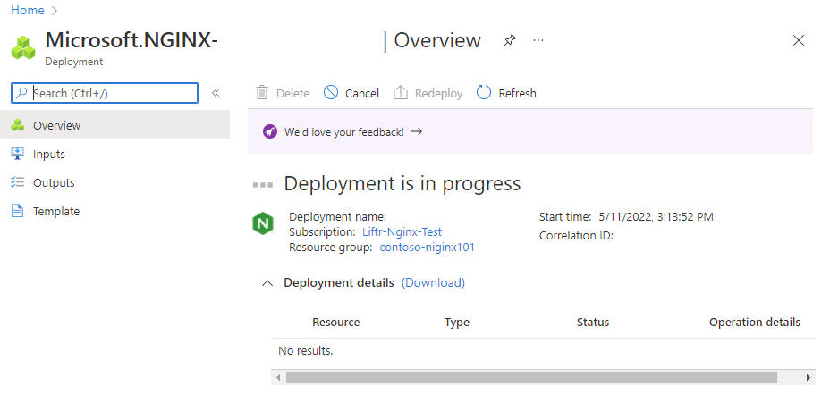The width and height of the screenshot is (830, 403).
Task: Click the No results. text
Action: point(305,350)
